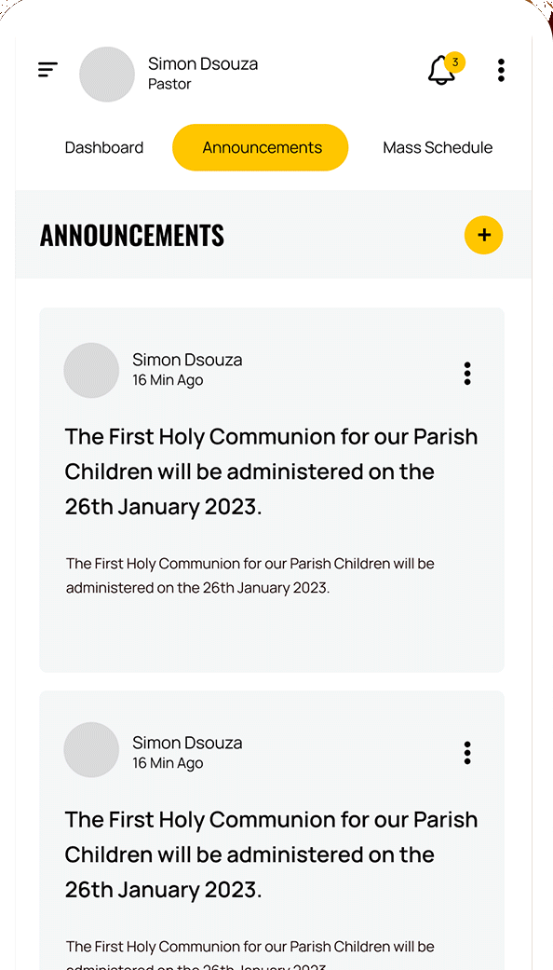
Task: Switch to the Mass Schedule tab
Action: (x=438, y=148)
